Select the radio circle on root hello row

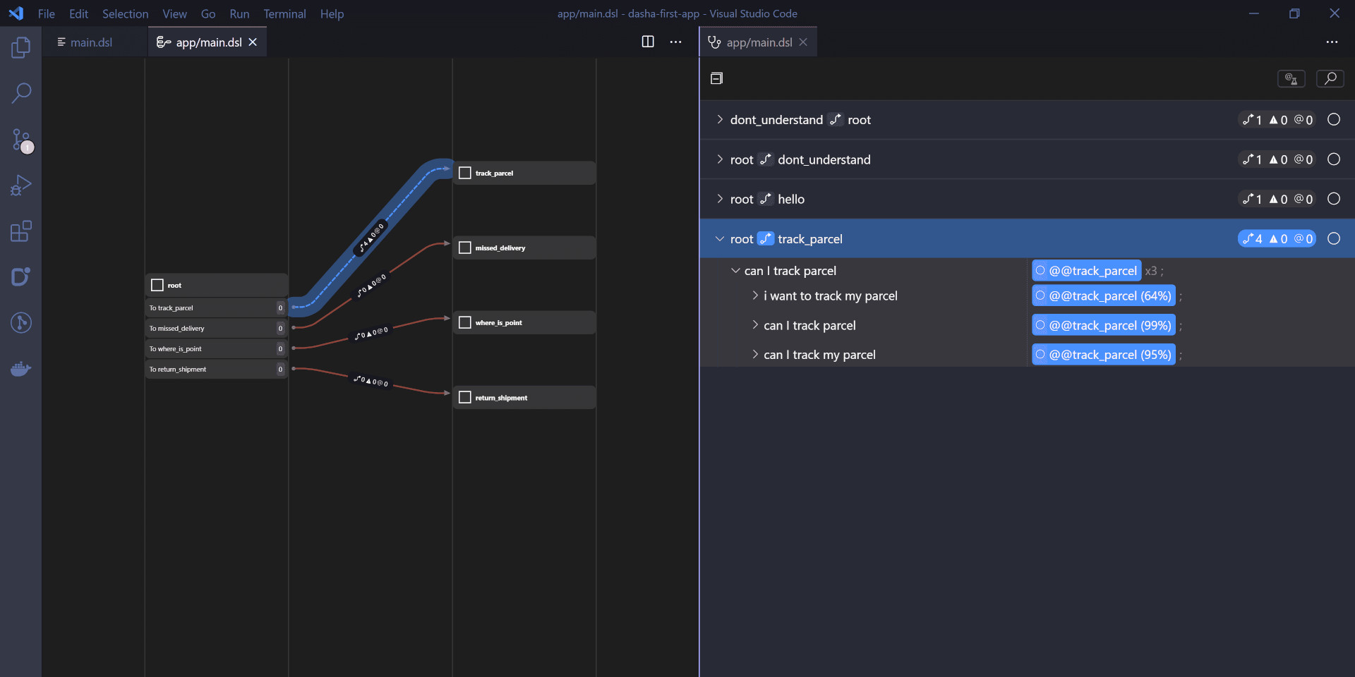(1333, 200)
